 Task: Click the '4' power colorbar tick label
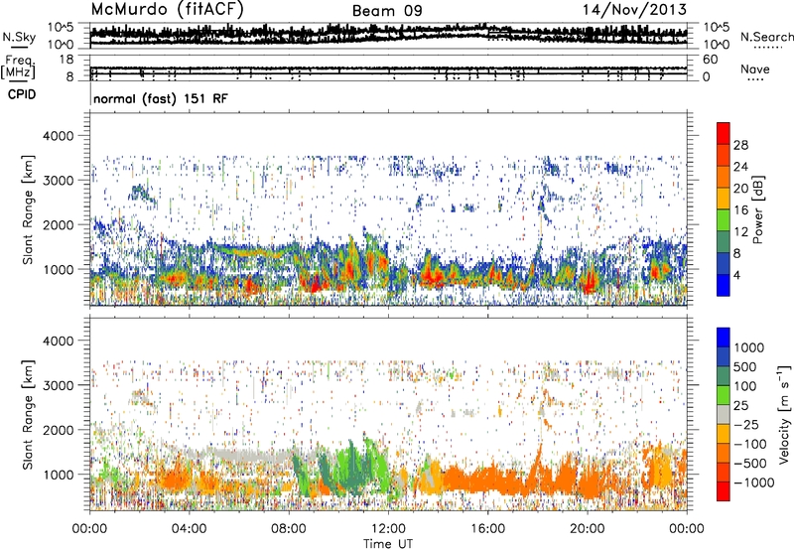[x=736, y=276]
